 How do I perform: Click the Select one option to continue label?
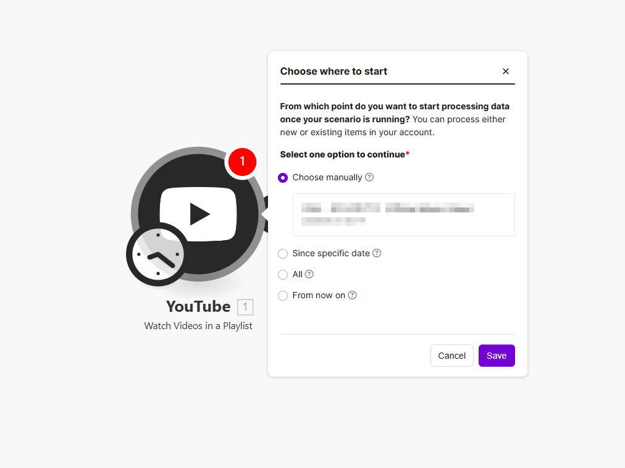click(343, 154)
